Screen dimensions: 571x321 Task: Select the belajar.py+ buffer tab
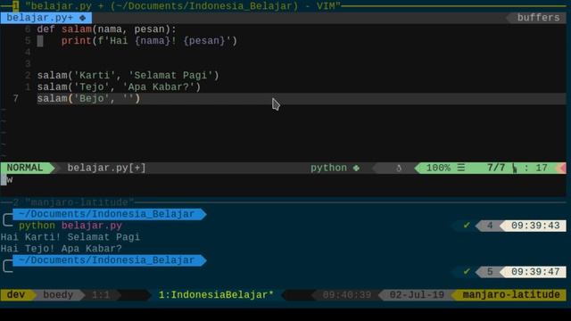pos(46,18)
